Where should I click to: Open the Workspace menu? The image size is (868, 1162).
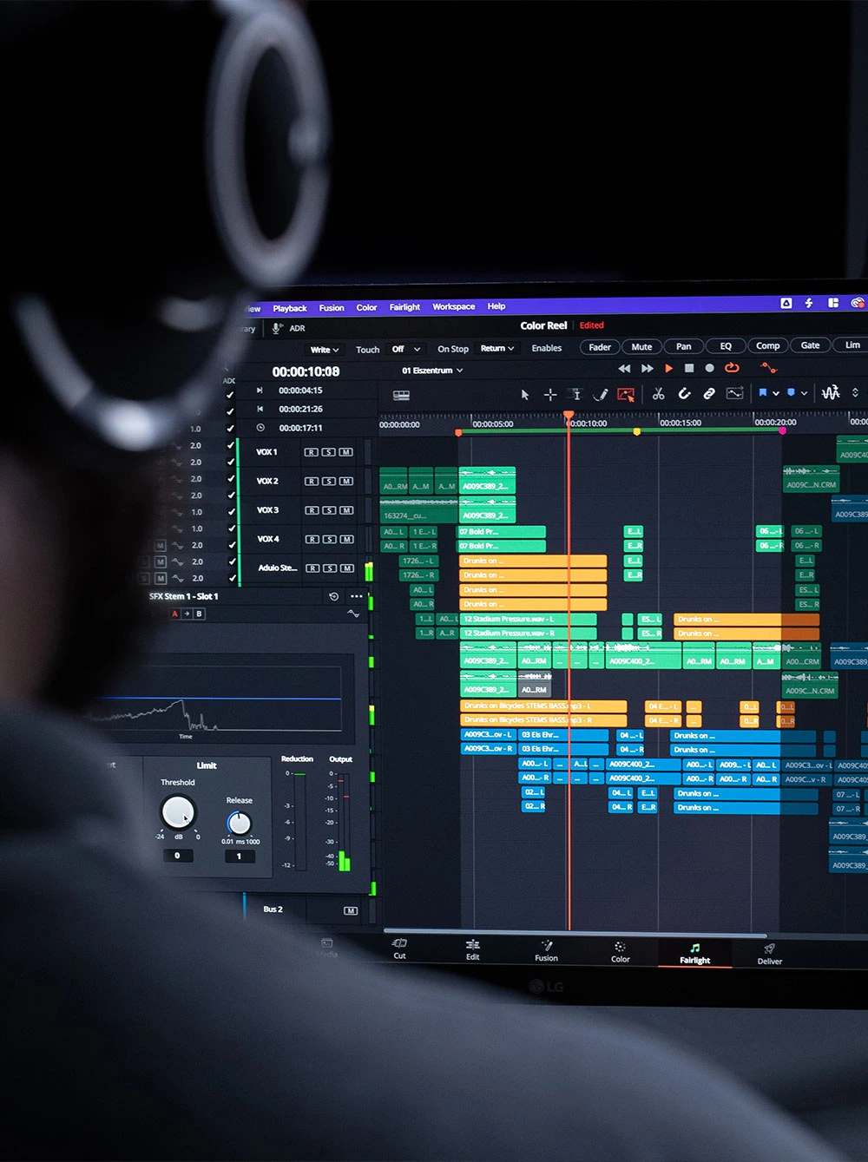tap(454, 306)
